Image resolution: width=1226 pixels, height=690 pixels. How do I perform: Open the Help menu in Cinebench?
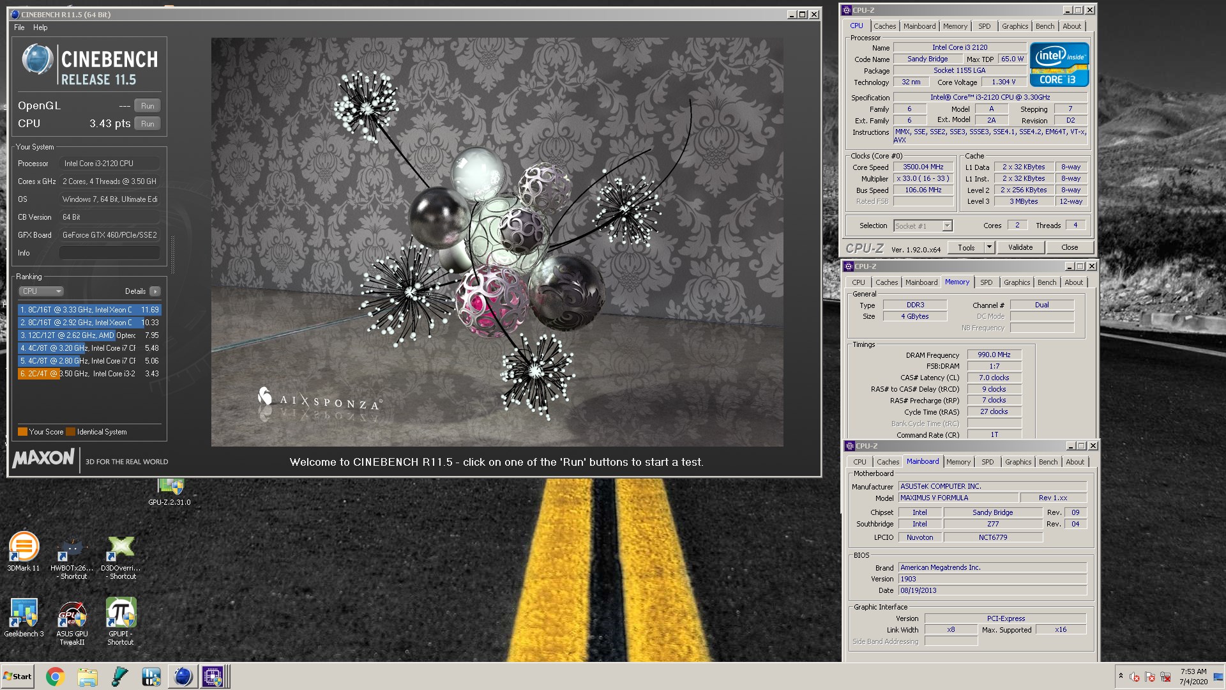[40, 27]
